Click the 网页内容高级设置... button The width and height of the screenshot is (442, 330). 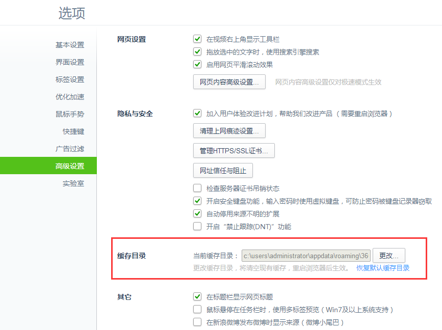[x=229, y=82]
